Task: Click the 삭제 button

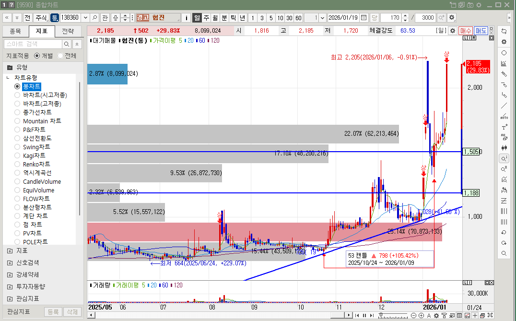Action: click(x=72, y=311)
